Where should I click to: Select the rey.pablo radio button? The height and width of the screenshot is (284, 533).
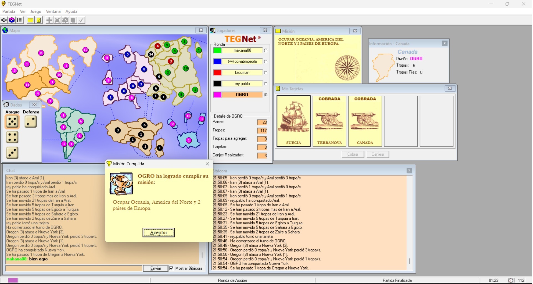point(266,84)
